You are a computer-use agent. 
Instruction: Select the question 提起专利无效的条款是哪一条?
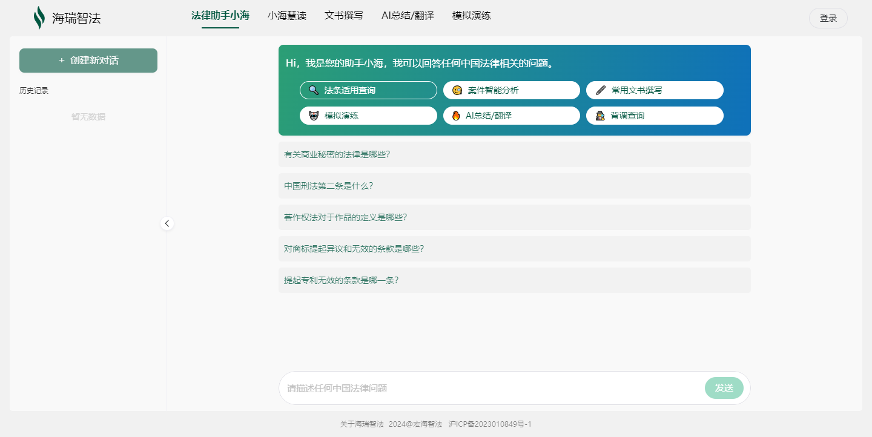tap(515, 280)
